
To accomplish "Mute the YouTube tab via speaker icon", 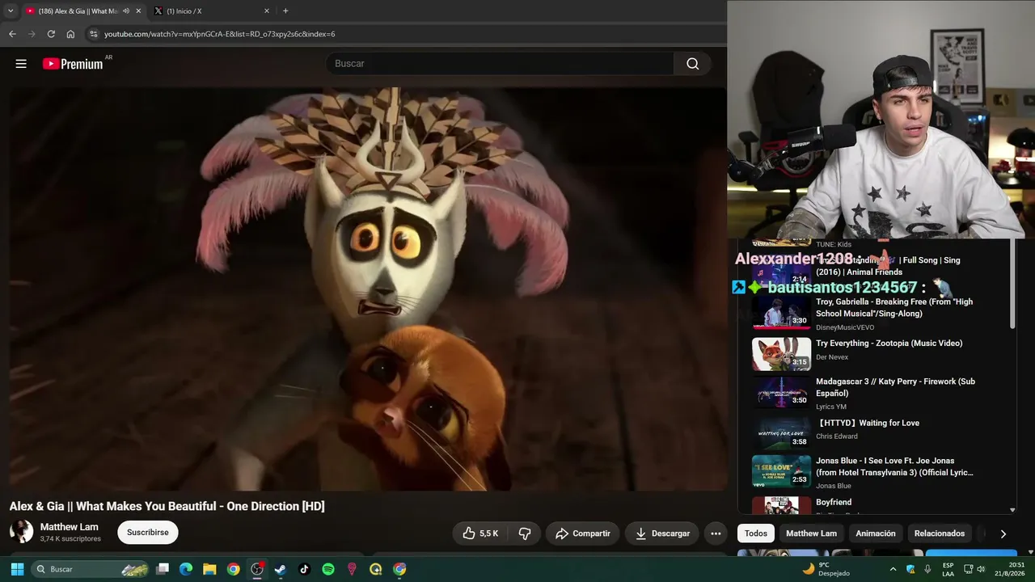I will click(x=125, y=11).
